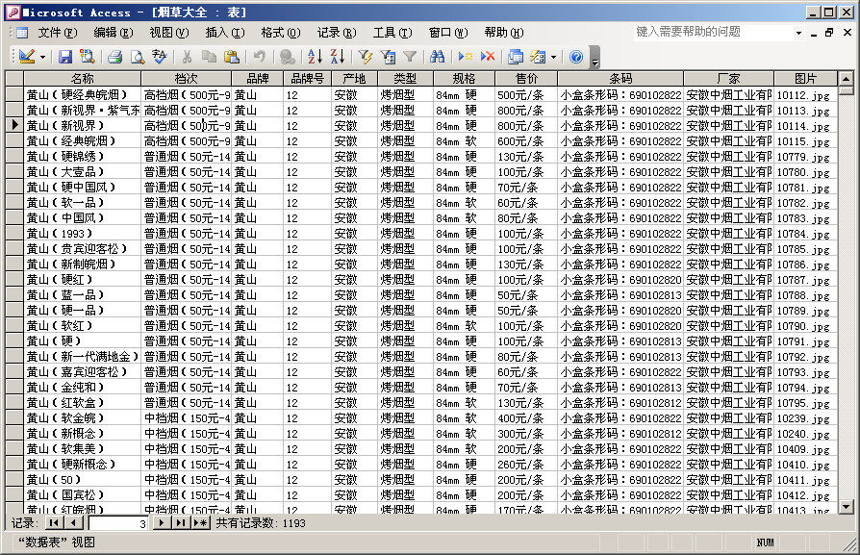The image size is (860, 555).
Task: Open the 编辑(E) menu
Action: (113, 33)
